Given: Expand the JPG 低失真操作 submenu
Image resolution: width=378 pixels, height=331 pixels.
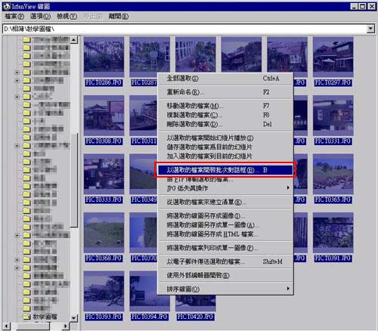Looking at the screenshot, I should click(x=225, y=188).
